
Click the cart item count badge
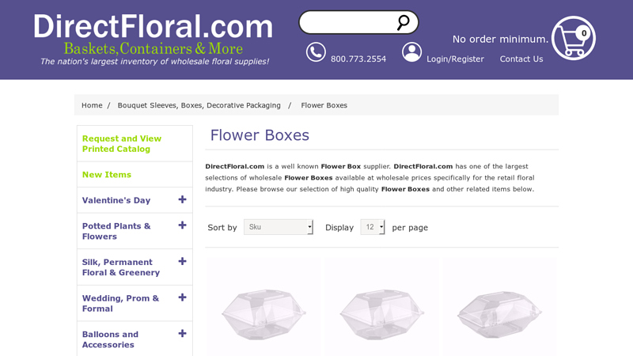coord(584,33)
